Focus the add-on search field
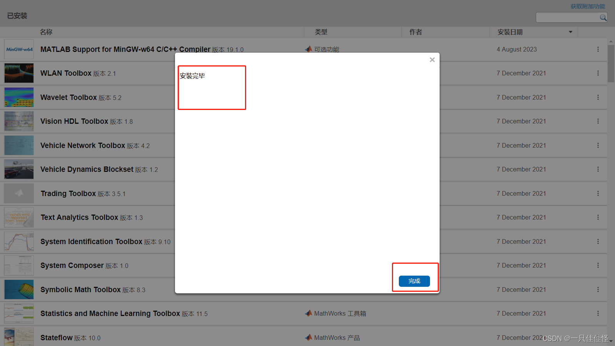615x346 pixels. point(568,17)
